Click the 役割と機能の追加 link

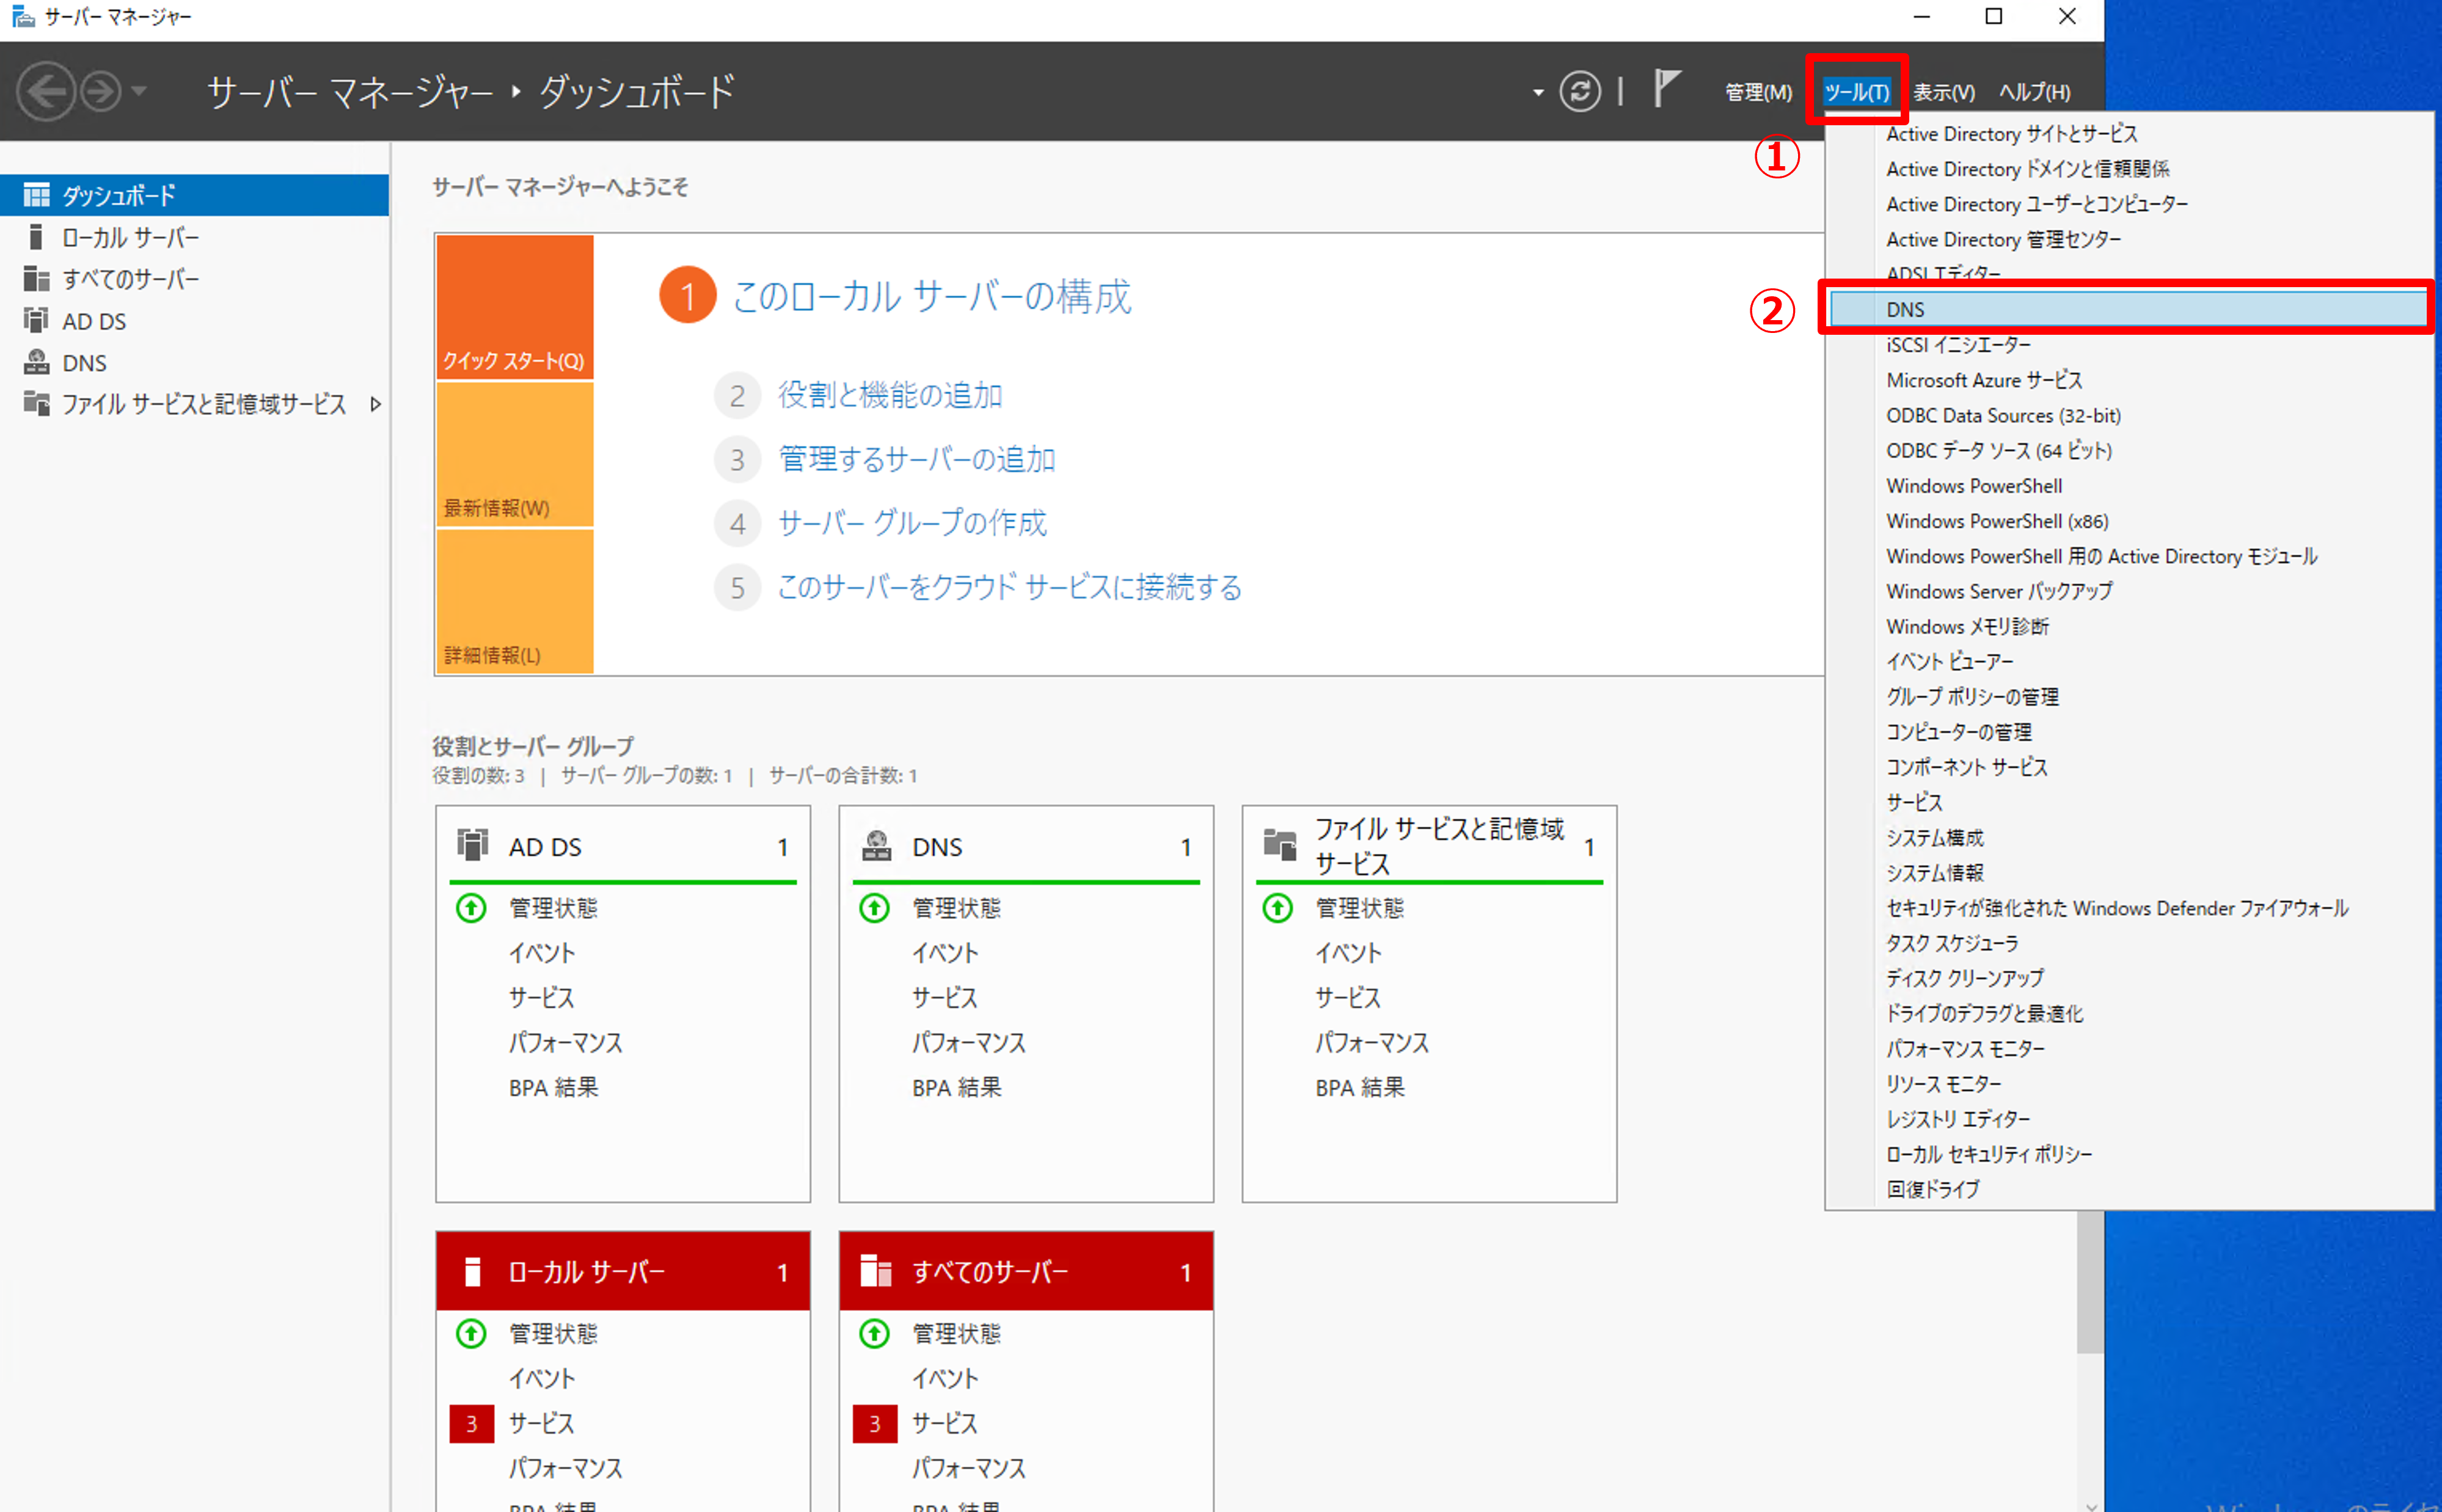point(890,396)
